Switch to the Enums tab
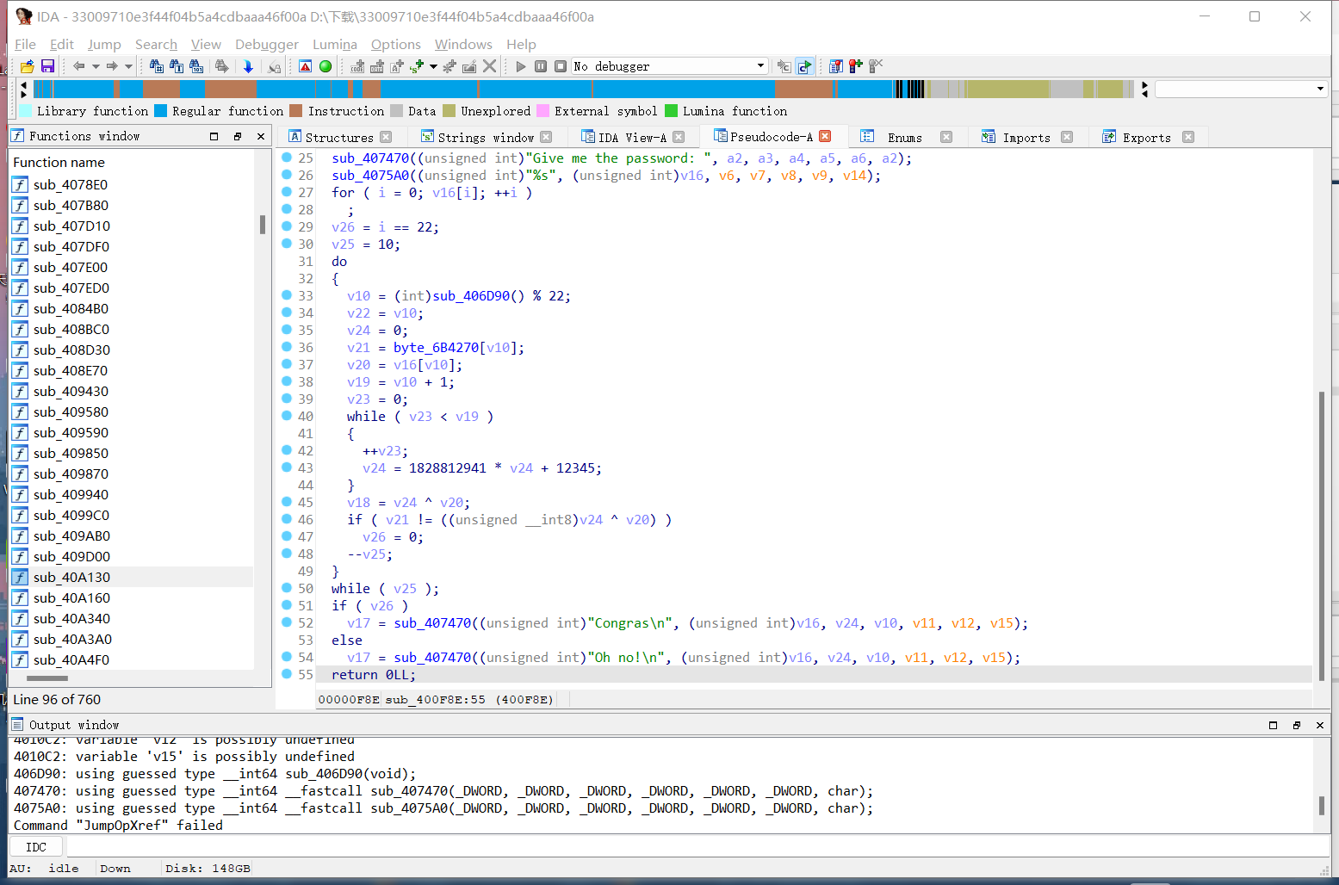Screen dimensions: 1339x885 click(904, 137)
